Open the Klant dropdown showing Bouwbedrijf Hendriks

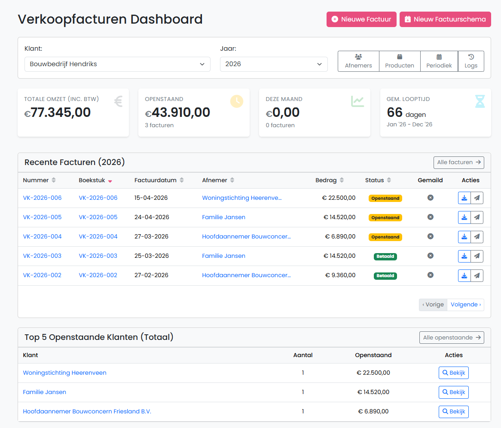pos(117,64)
